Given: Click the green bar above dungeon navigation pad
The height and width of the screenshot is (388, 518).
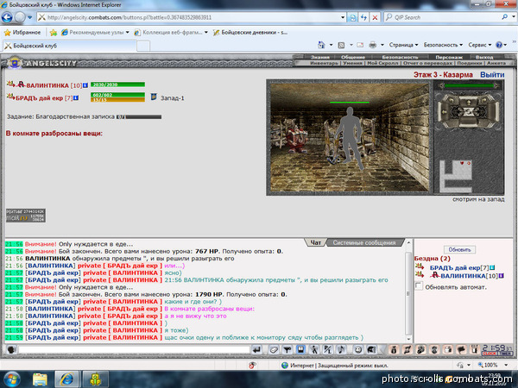Looking at the screenshot, I should (x=469, y=86).
